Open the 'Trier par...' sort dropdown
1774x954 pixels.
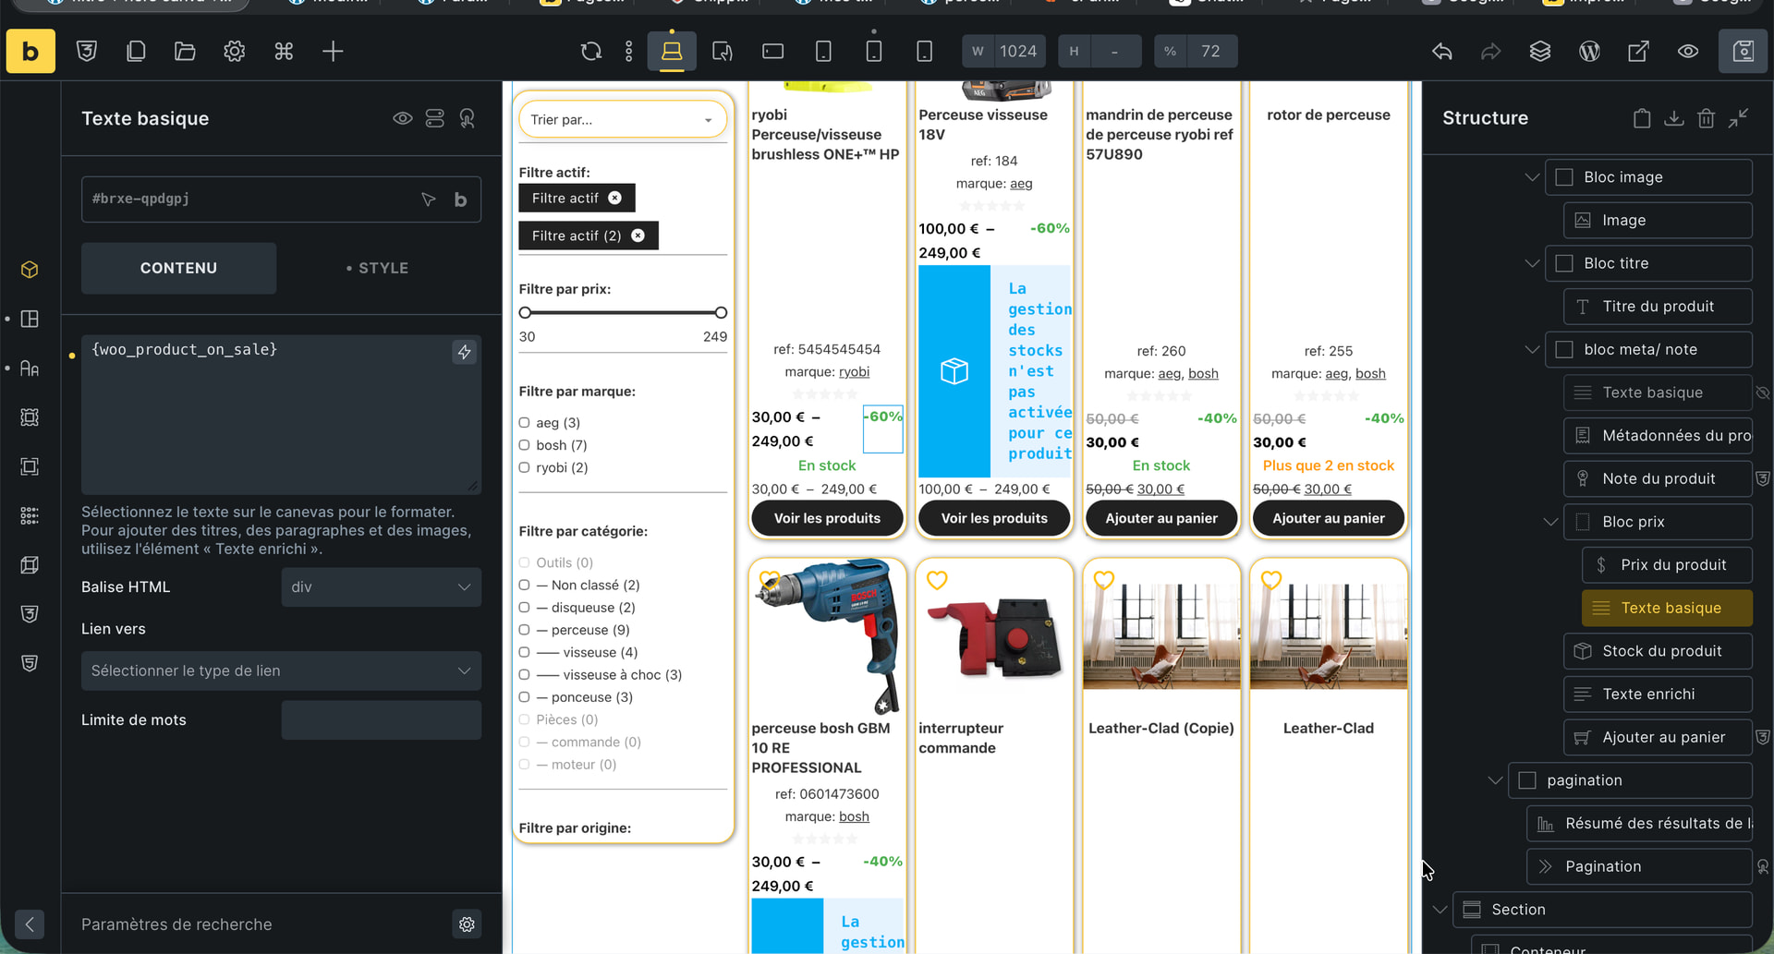point(622,120)
